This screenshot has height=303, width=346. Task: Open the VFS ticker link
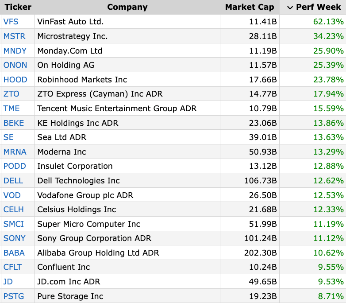tap(11, 22)
